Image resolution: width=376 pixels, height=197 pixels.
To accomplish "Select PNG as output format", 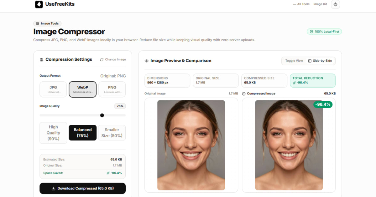I will (112, 89).
